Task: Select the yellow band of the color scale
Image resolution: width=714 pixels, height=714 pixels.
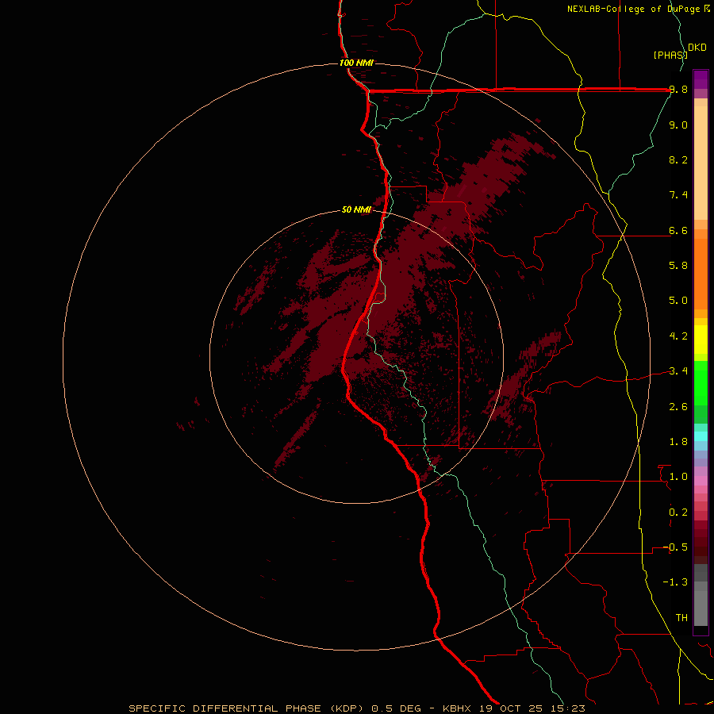Action: [x=701, y=340]
